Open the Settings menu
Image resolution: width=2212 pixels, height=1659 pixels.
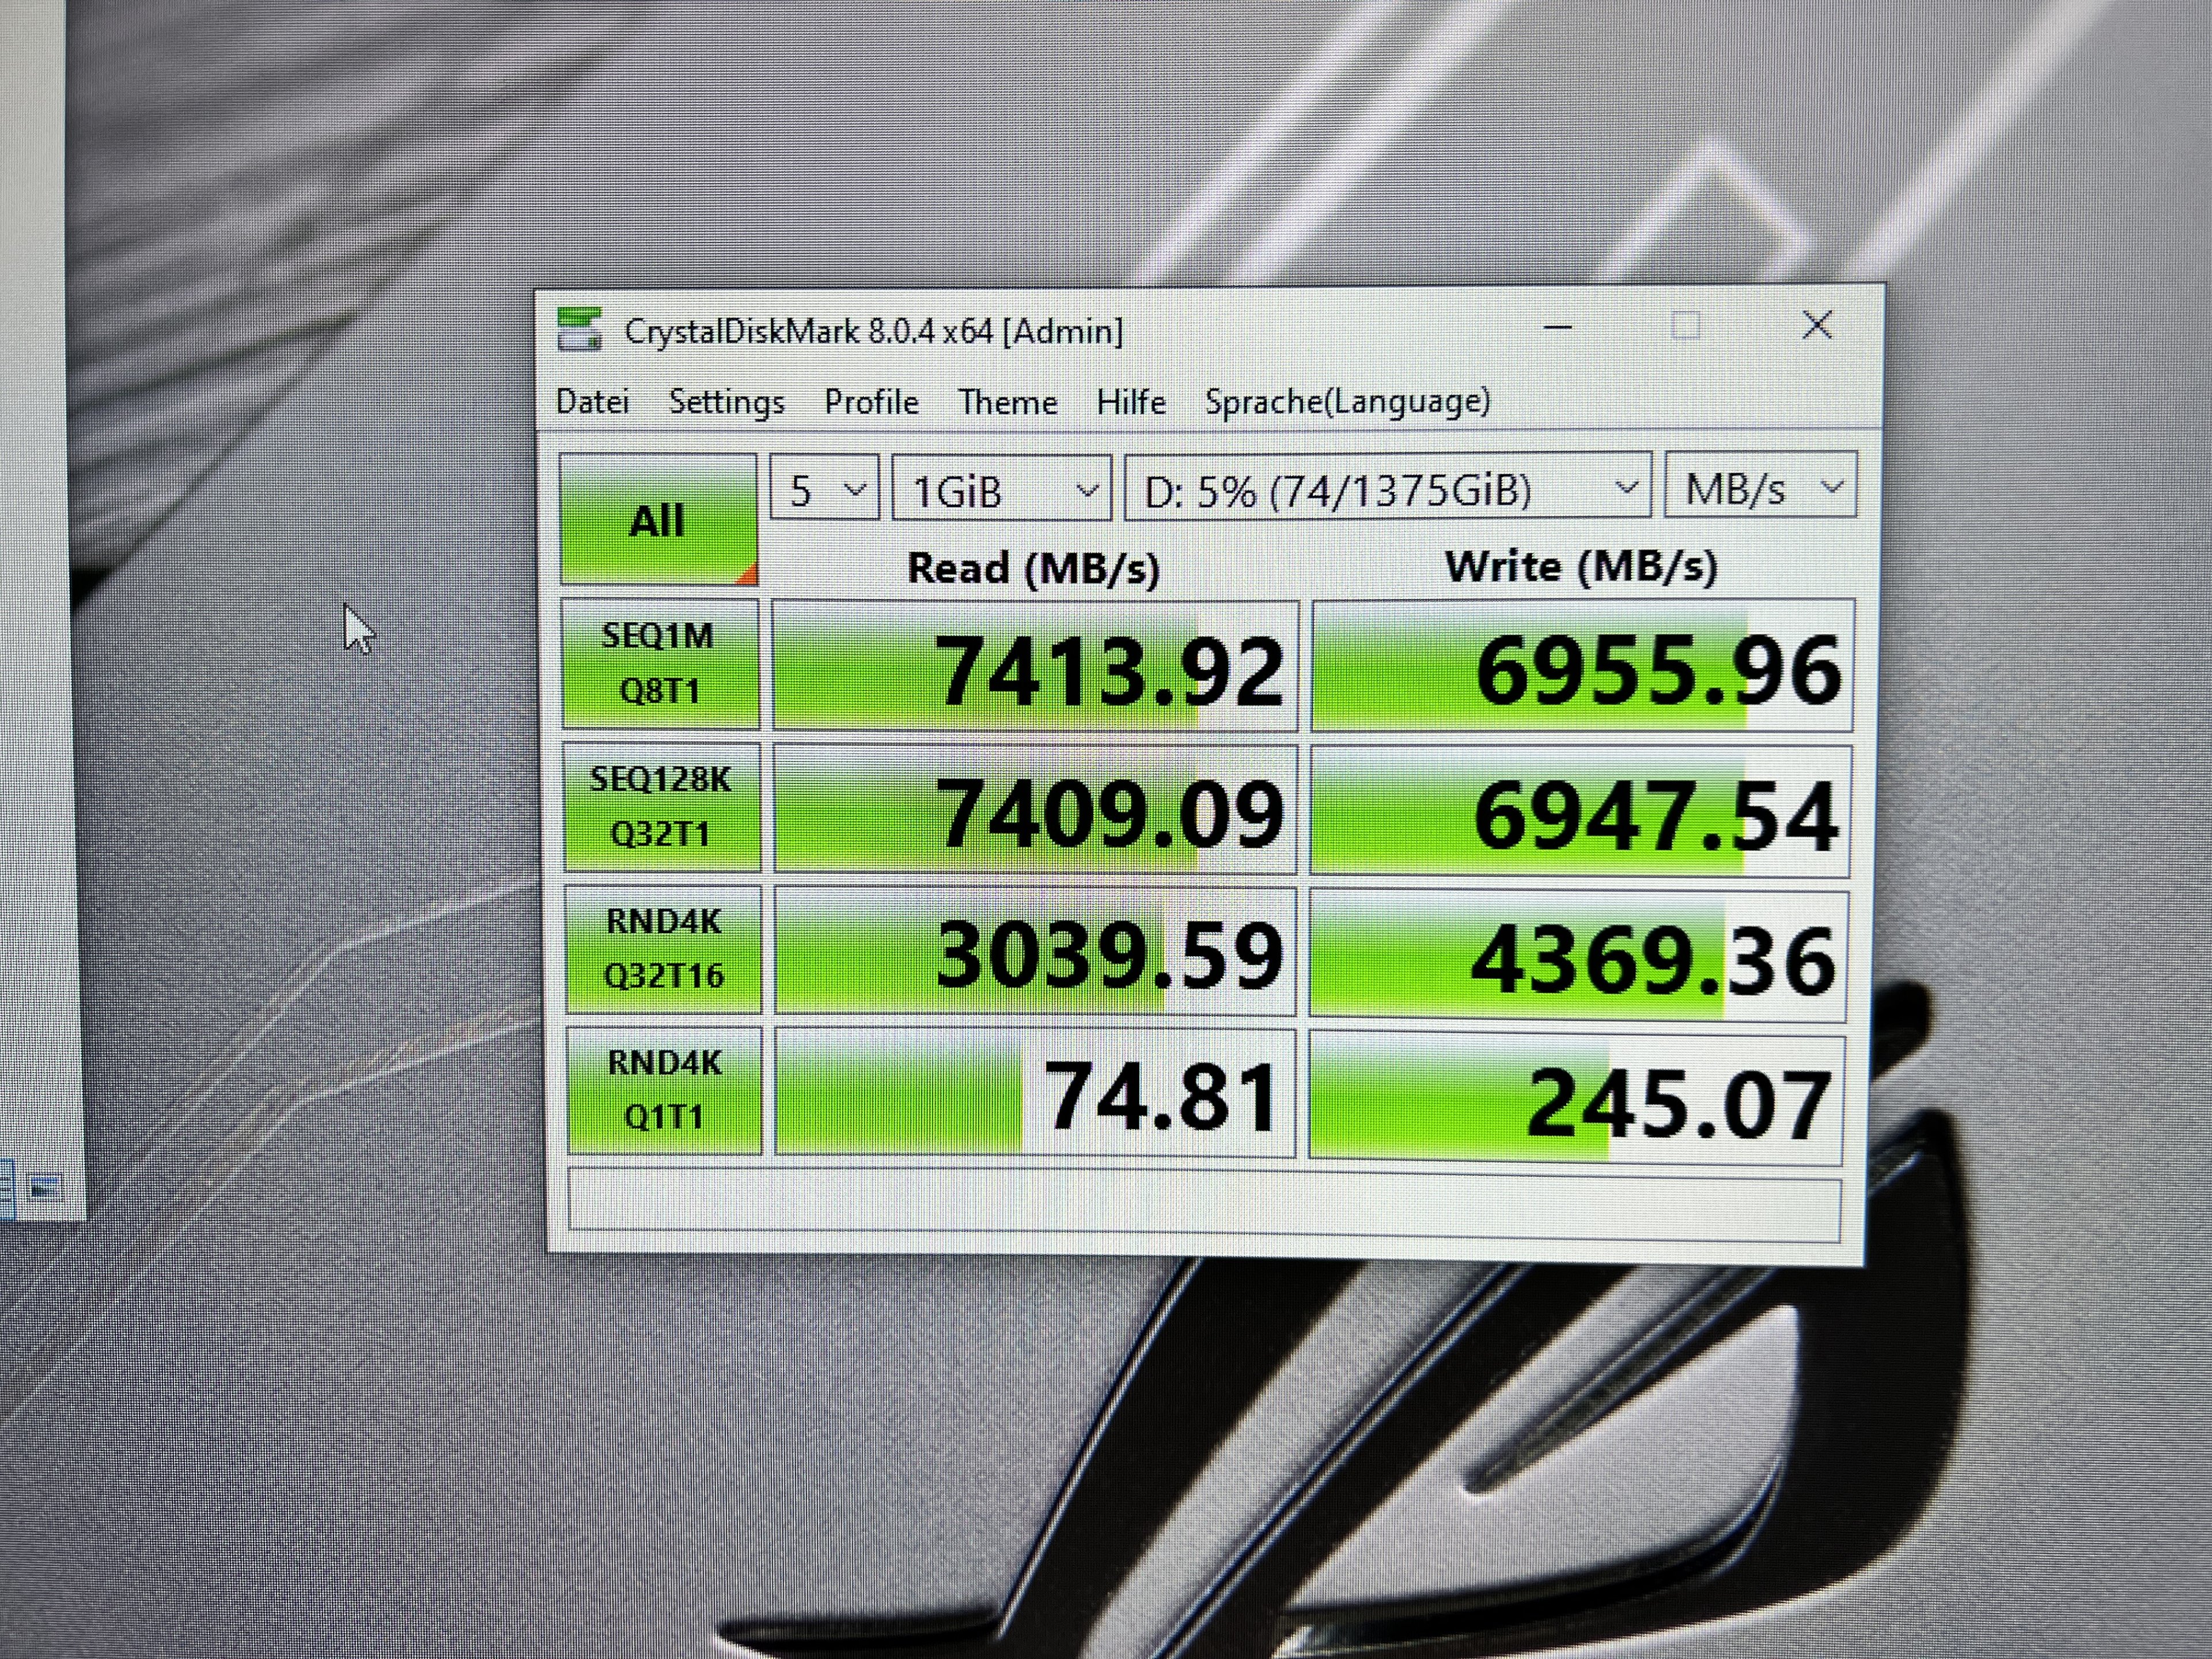(726, 402)
